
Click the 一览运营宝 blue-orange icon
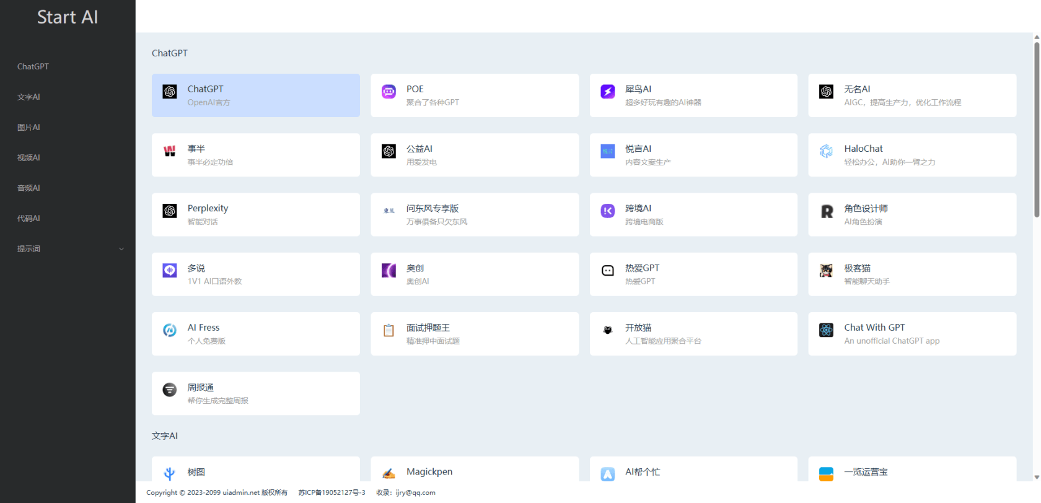pos(827,474)
